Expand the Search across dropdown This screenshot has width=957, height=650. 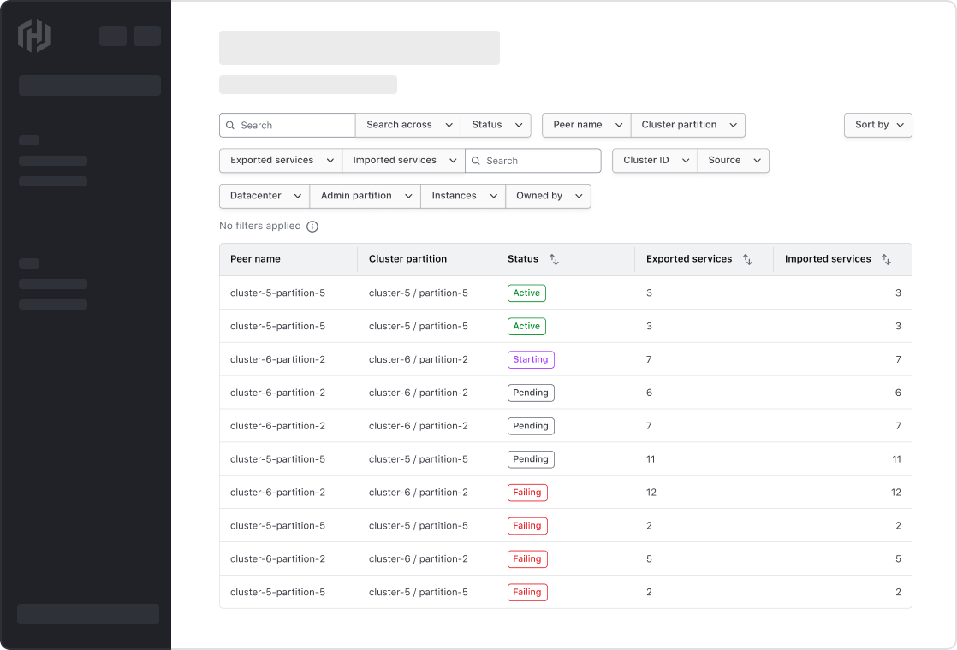pyautogui.click(x=407, y=125)
